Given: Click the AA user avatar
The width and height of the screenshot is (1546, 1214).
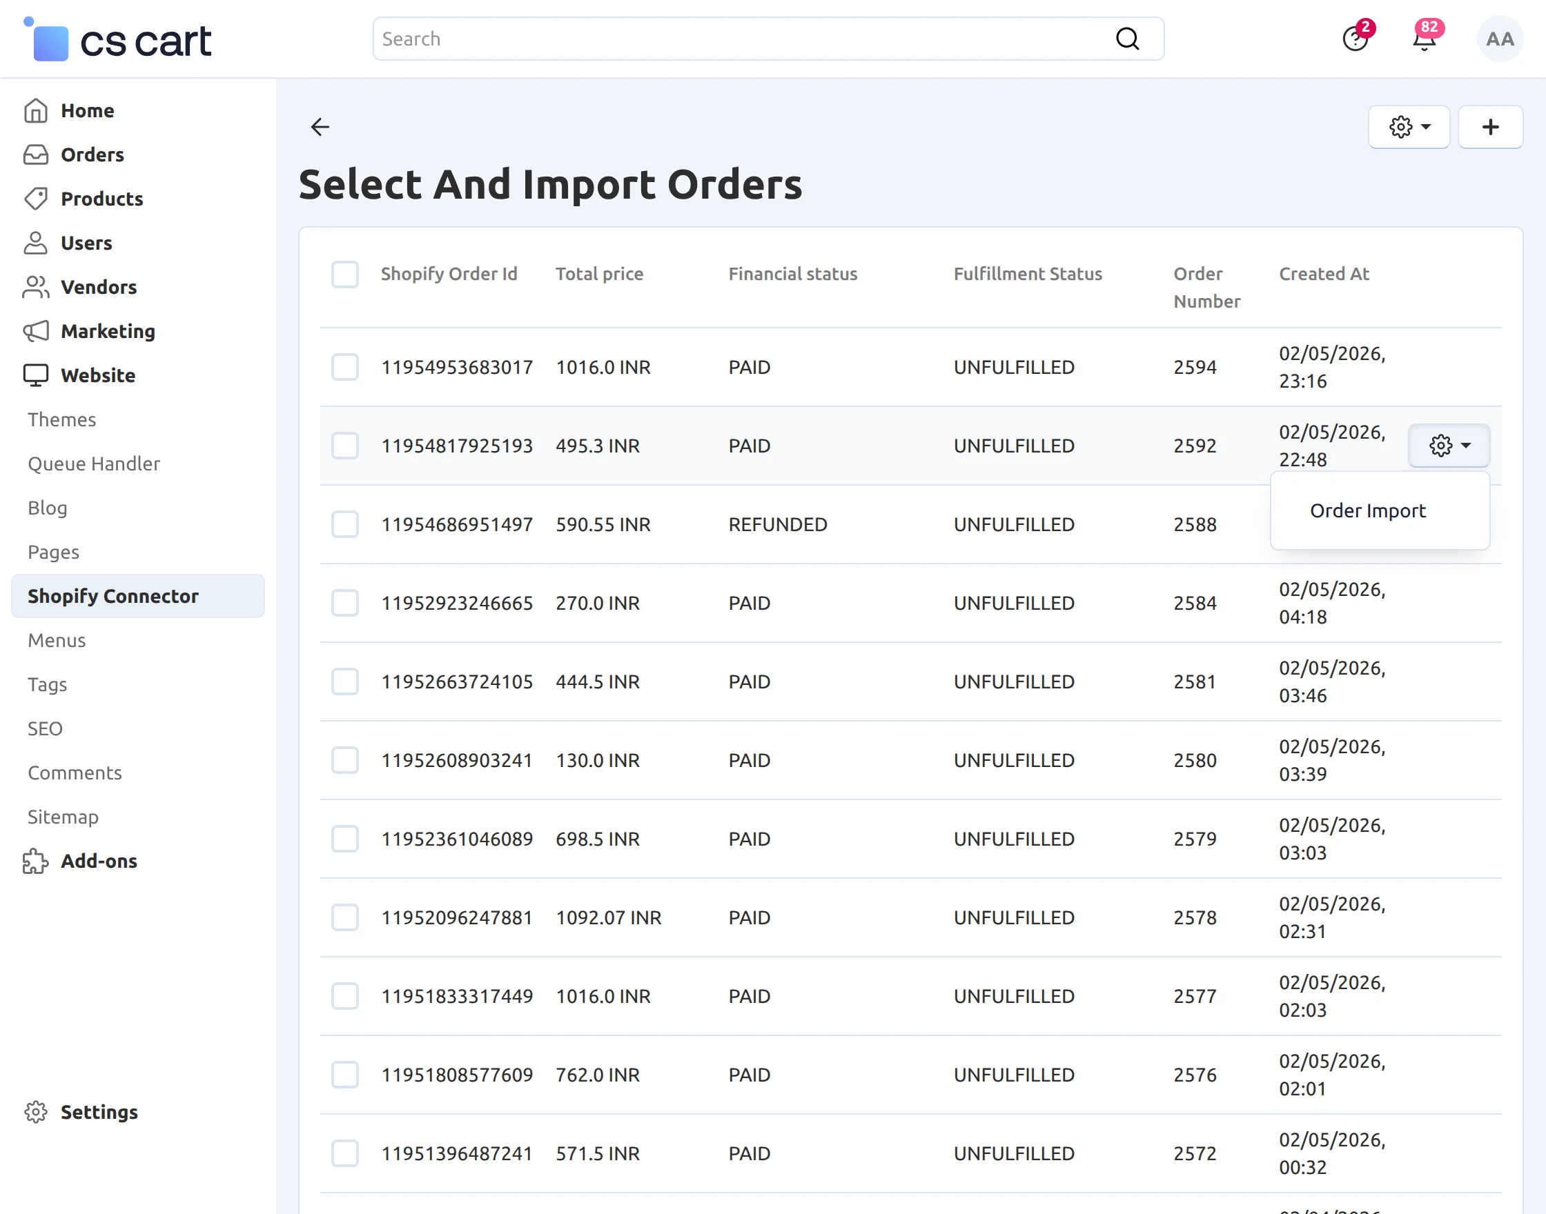Looking at the screenshot, I should tap(1499, 39).
